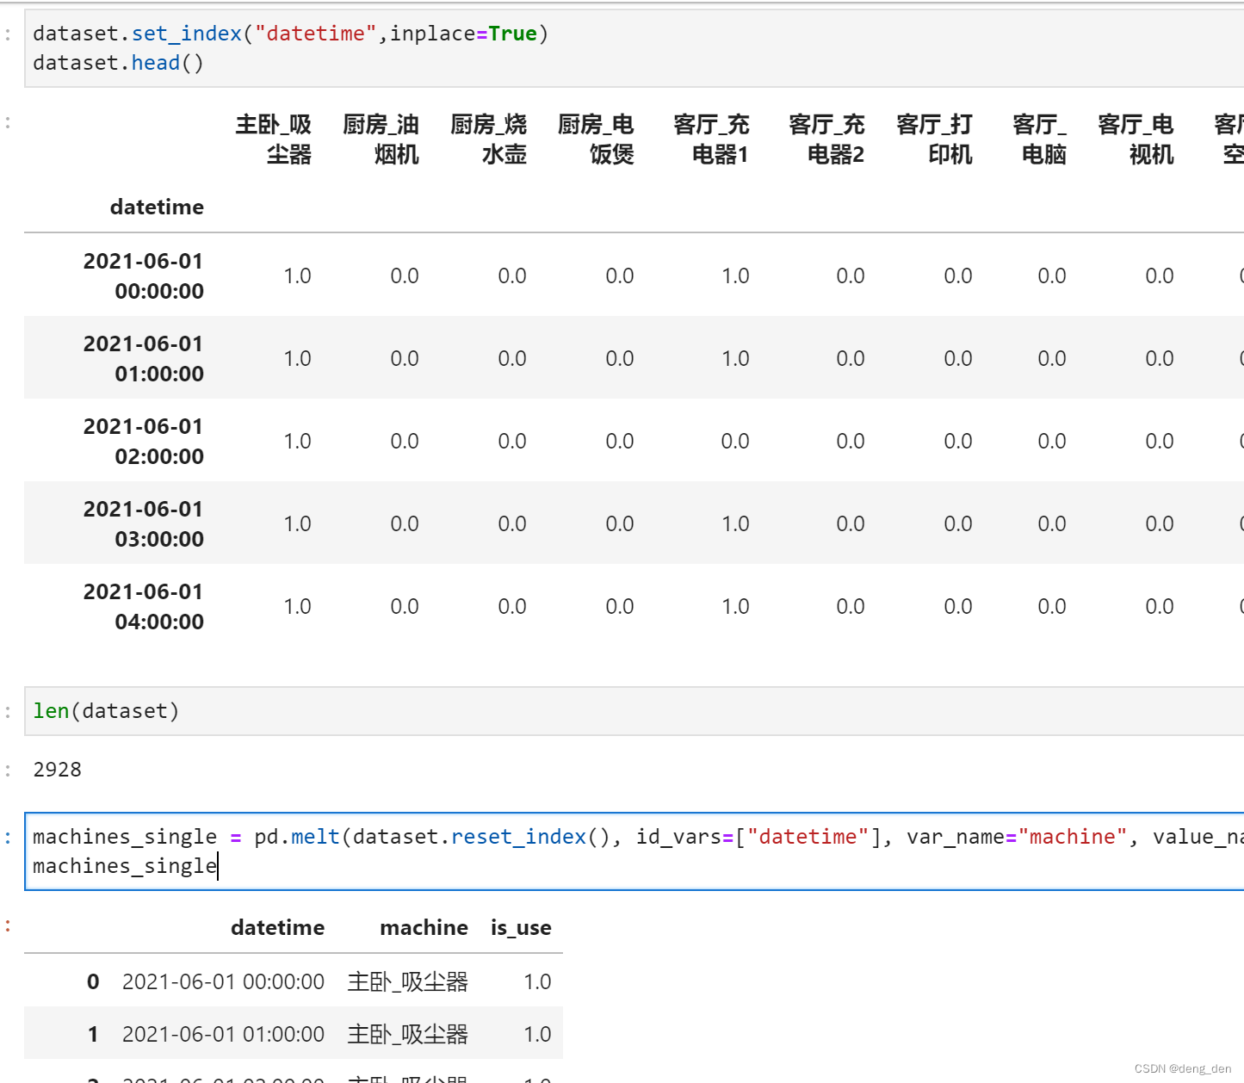1244x1083 pixels.
Task: Click 厨房_电饭煲 value in 02:00:00 row
Action: (620, 441)
